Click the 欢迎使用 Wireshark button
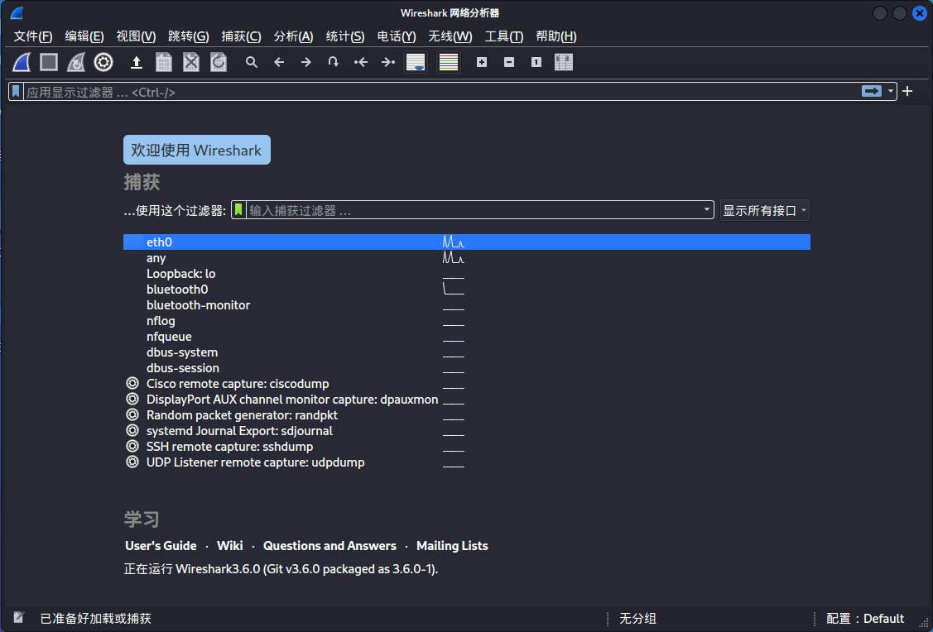 [x=197, y=150]
